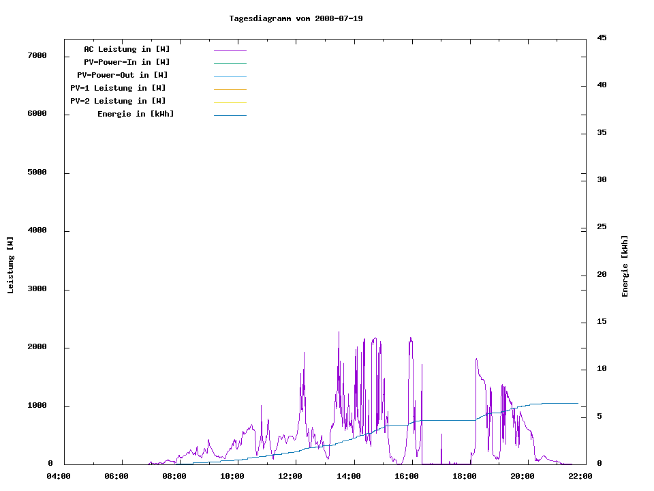Select the left axis title Leistung [W]
654x491 pixels.
pos(11,265)
